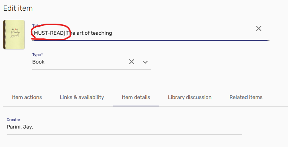Click the word 'art' in the title
The width and height of the screenshot is (288, 147).
pyautogui.click(x=80, y=33)
